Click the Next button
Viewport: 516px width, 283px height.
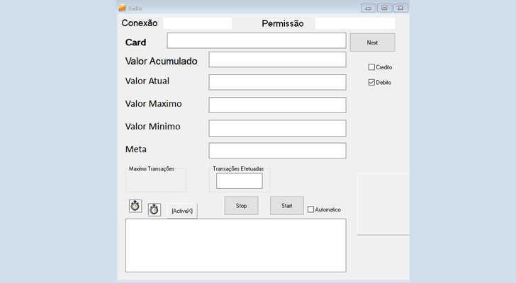[373, 42]
